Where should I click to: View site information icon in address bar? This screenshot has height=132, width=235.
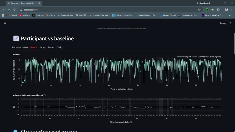21,10
